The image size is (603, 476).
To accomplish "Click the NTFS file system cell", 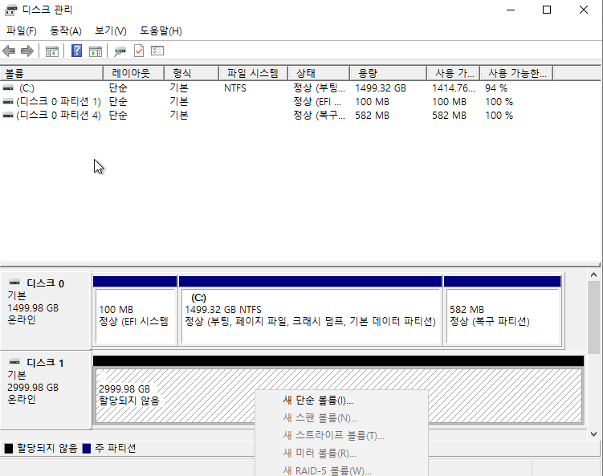I will point(235,88).
